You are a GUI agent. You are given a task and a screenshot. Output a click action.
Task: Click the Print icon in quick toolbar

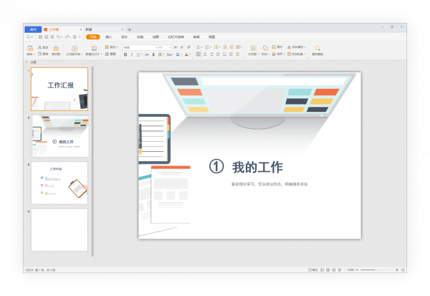[47, 37]
